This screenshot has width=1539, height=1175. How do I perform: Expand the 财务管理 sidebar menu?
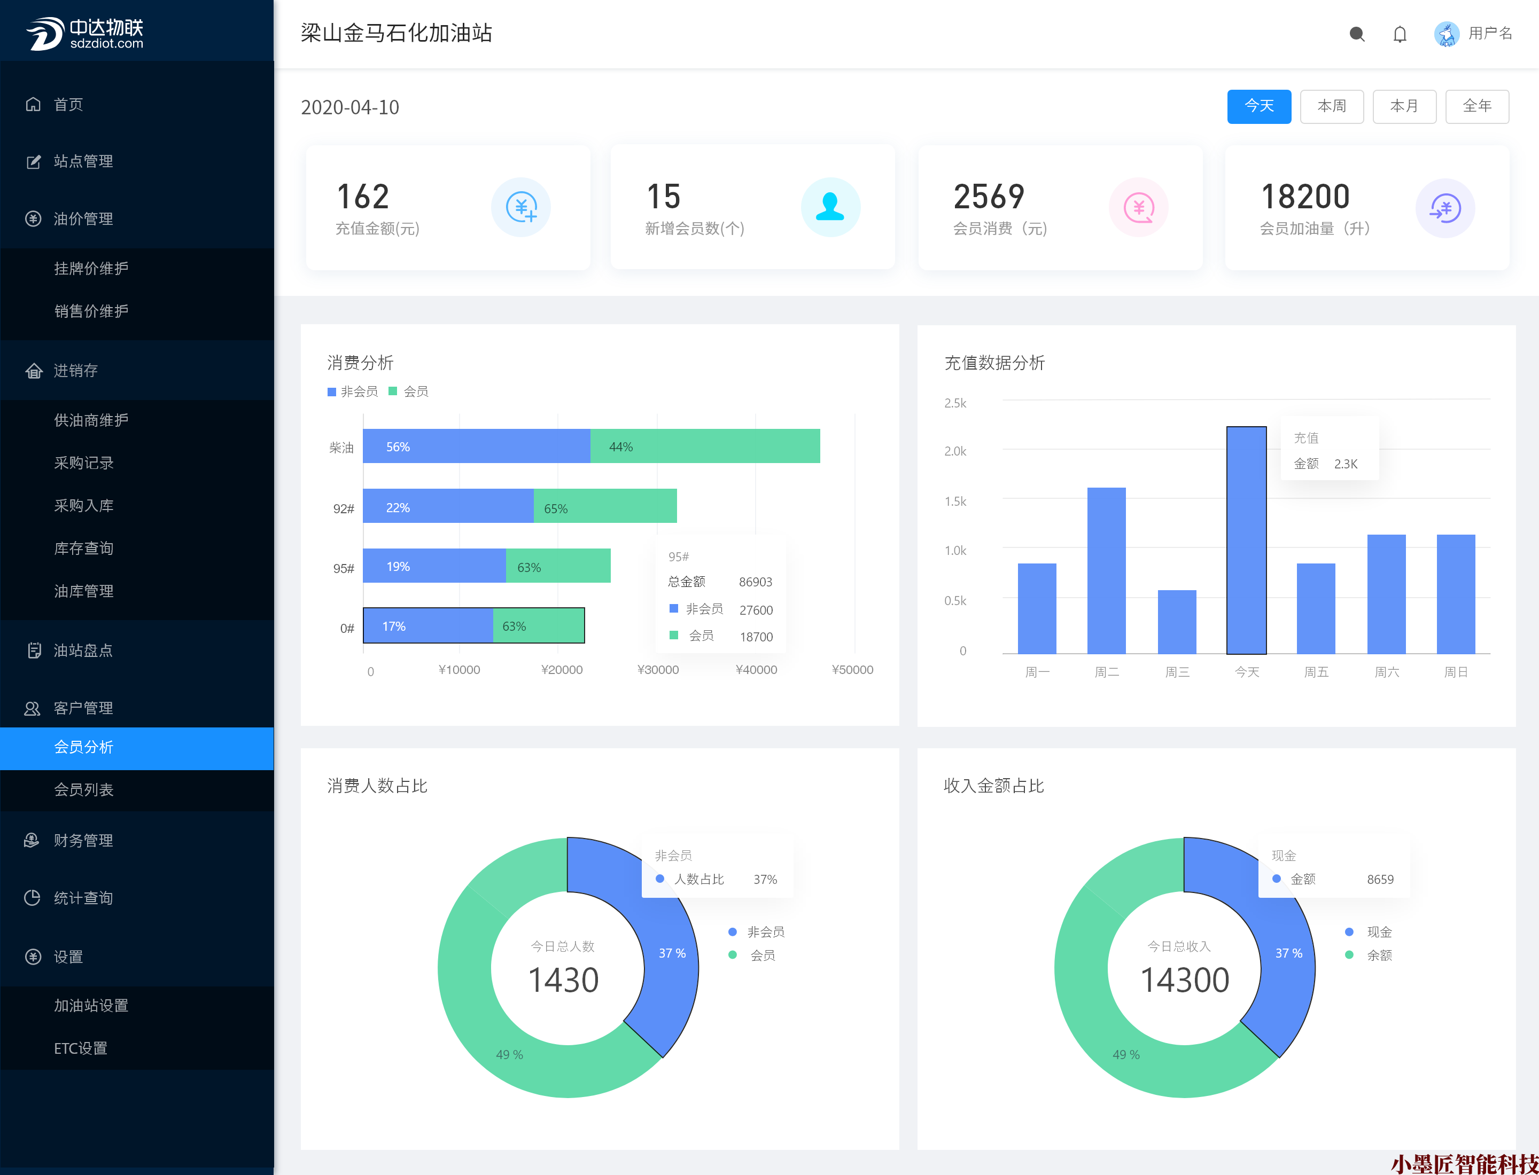(83, 841)
